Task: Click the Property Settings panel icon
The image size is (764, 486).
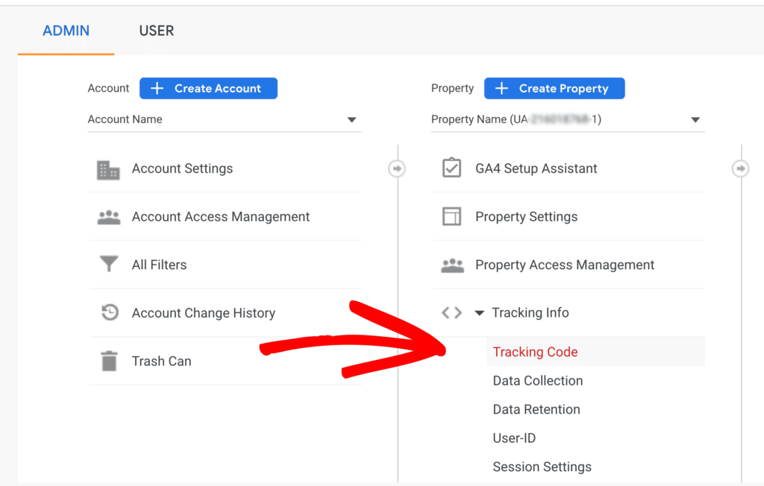Action: [x=451, y=216]
